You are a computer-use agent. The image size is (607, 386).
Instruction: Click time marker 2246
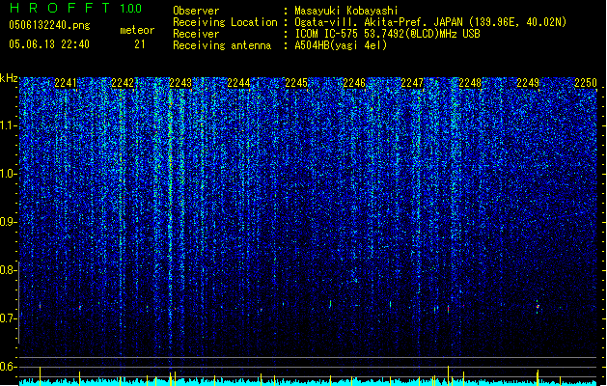[354, 83]
